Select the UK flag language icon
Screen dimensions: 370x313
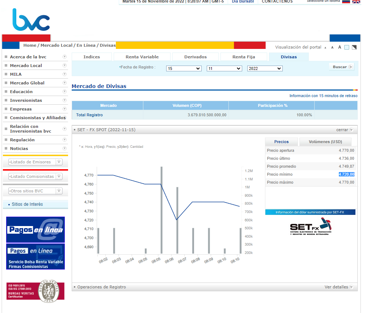click(x=356, y=1)
